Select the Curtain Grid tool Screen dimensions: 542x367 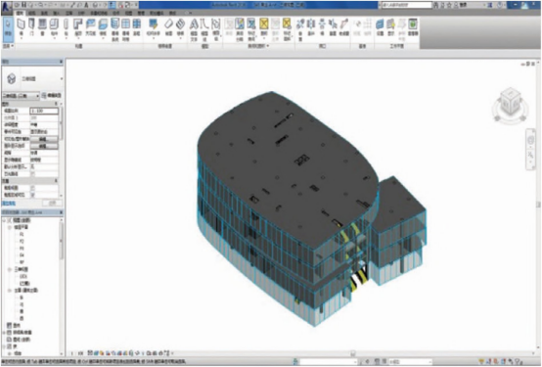pyautogui.click(x=126, y=29)
